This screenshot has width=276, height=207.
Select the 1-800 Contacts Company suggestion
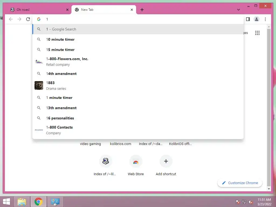pos(138,130)
